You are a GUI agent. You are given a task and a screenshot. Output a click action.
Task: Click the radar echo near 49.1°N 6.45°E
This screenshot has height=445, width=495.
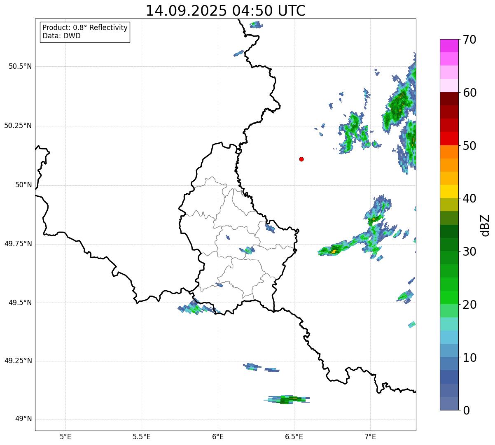[x=287, y=399]
